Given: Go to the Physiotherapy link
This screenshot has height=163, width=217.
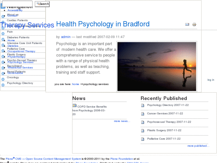Looking at the screenshot, I should tap(16, 57).
